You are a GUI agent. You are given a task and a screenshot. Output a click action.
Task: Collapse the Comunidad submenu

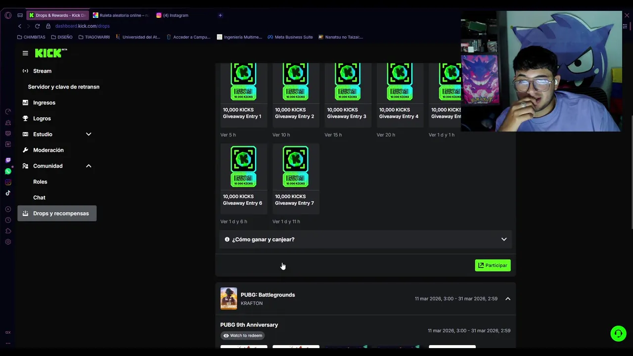pyautogui.click(x=89, y=166)
